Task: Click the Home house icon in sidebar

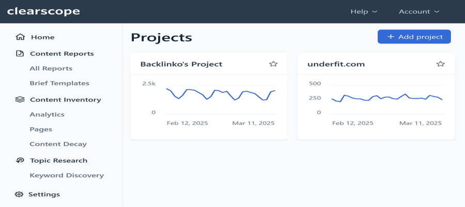Action: pyautogui.click(x=20, y=37)
